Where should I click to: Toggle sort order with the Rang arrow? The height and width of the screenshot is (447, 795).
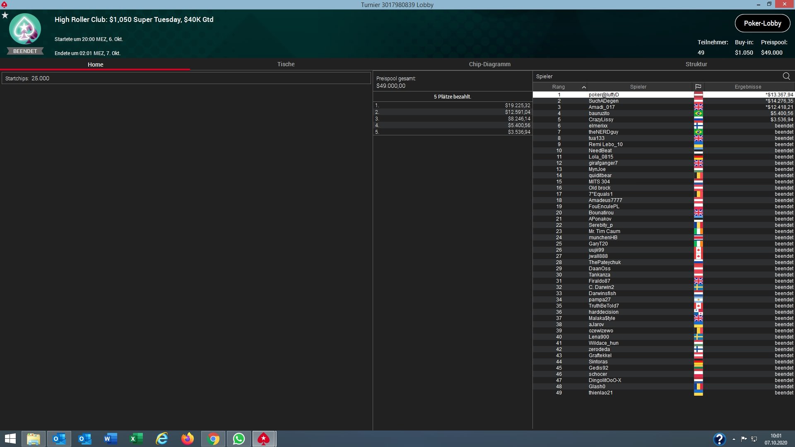coord(584,87)
